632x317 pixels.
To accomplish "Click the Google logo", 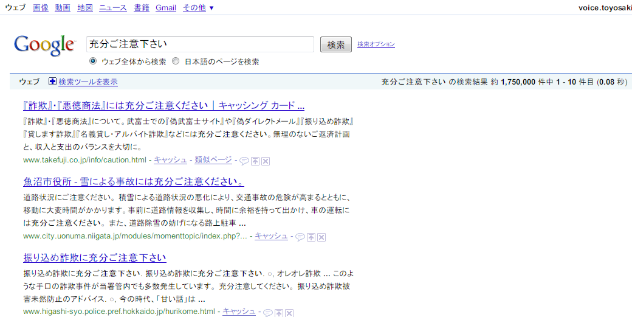I will tap(44, 45).
